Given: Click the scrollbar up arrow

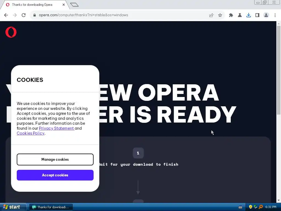Looking at the screenshot, I should pos(279,24).
